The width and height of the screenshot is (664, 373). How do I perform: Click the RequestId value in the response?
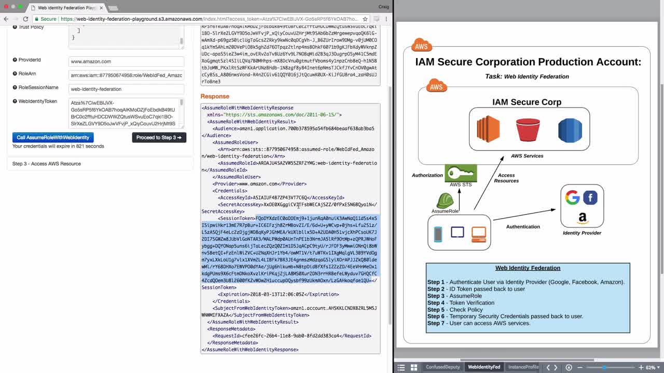tap(290, 336)
